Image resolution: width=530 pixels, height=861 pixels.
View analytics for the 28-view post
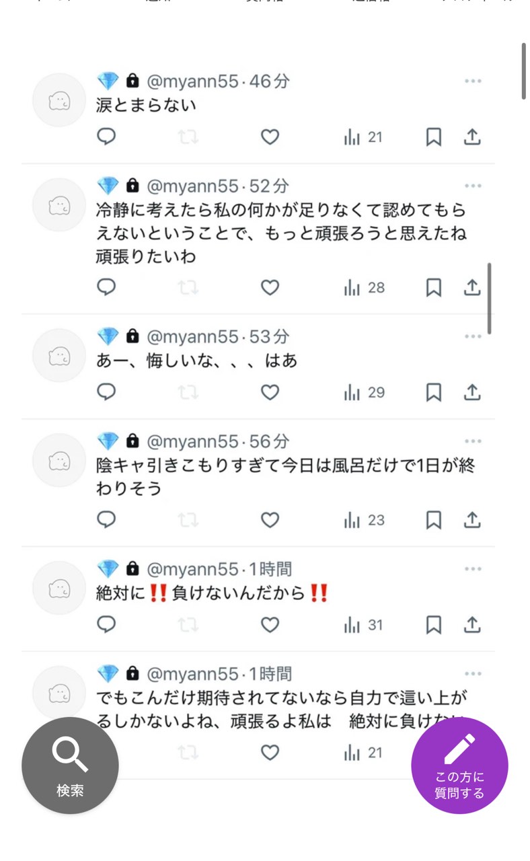pos(364,288)
